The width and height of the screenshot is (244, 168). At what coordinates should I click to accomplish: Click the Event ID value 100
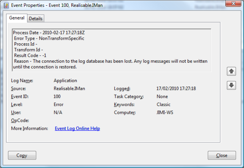pyautogui.click(x=58, y=97)
